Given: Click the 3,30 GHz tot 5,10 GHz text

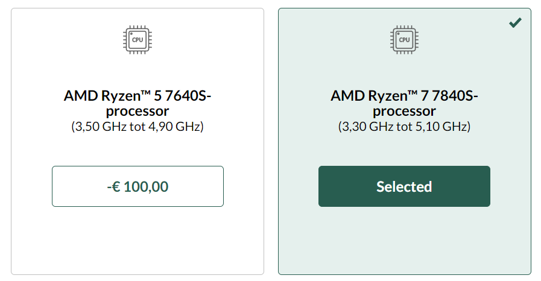Looking at the screenshot, I should coord(404,127).
